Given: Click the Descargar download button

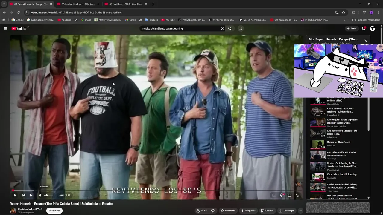Looking at the screenshot, I should pyautogui.click(x=287, y=211).
